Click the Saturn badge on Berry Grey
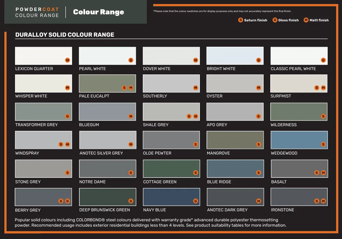342x239 pixels. tap(60, 201)
